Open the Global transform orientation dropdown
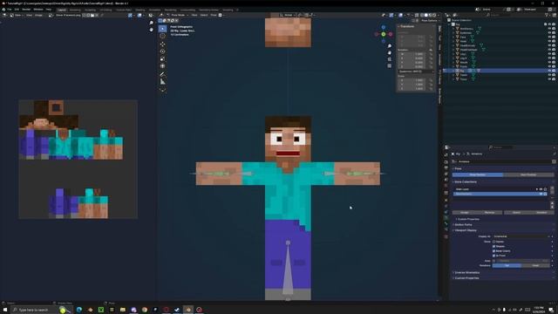Viewport: 558px width, 314px height. tap(288, 15)
